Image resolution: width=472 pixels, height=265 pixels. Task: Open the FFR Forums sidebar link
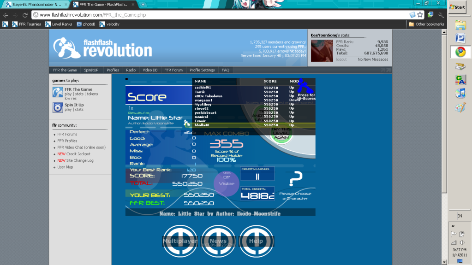tap(68, 135)
